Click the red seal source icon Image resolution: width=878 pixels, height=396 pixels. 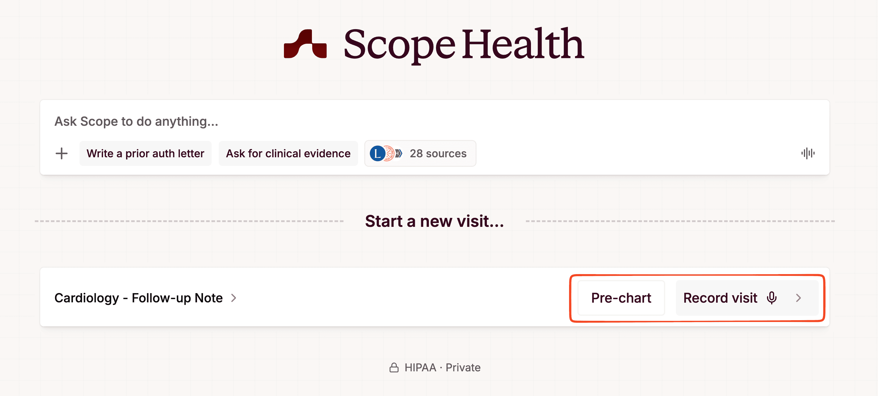[x=389, y=154]
